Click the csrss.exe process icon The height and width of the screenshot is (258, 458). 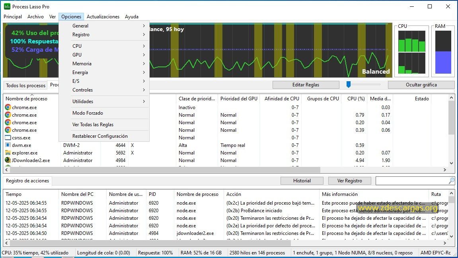point(8,138)
